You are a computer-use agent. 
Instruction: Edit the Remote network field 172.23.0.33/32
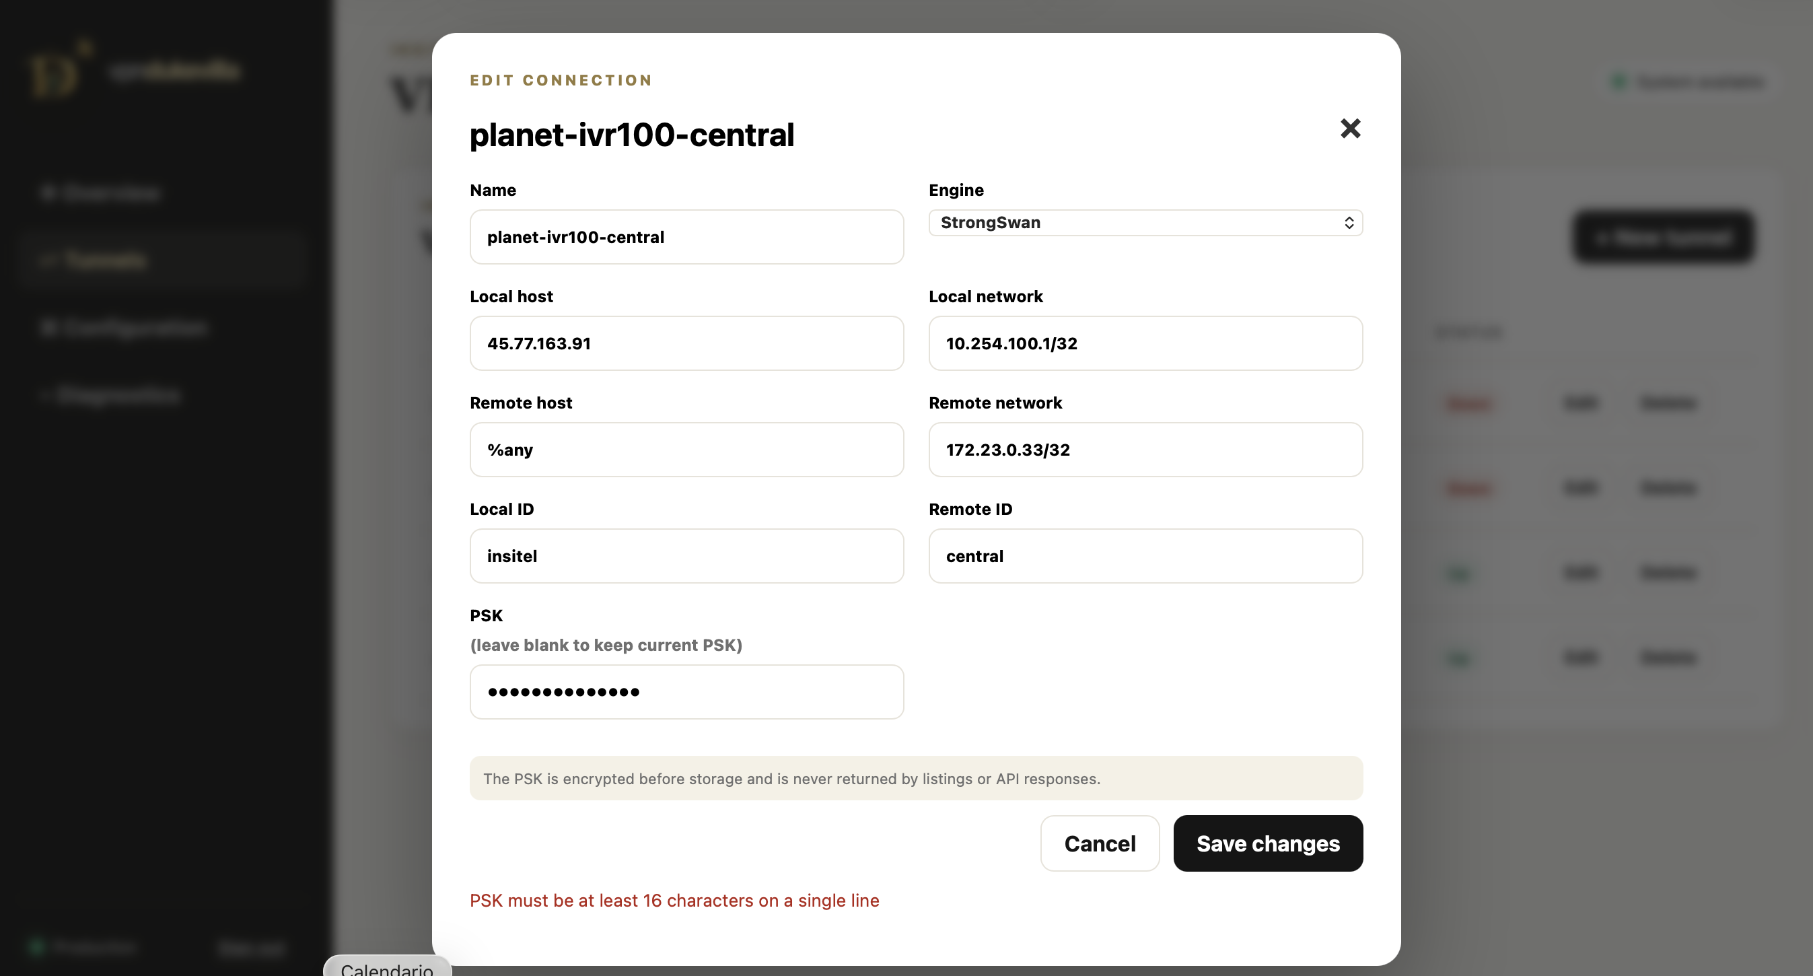[1145, 449]
